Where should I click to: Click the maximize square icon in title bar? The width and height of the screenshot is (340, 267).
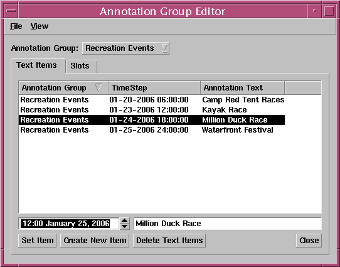(329, 11)
